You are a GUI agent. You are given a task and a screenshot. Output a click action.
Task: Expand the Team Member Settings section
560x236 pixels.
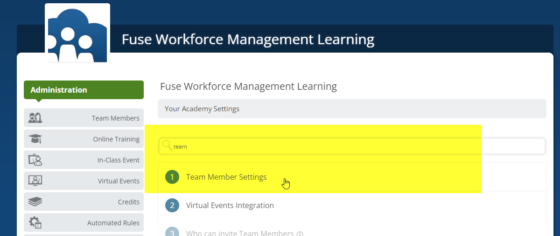click(x=226, y=177)
